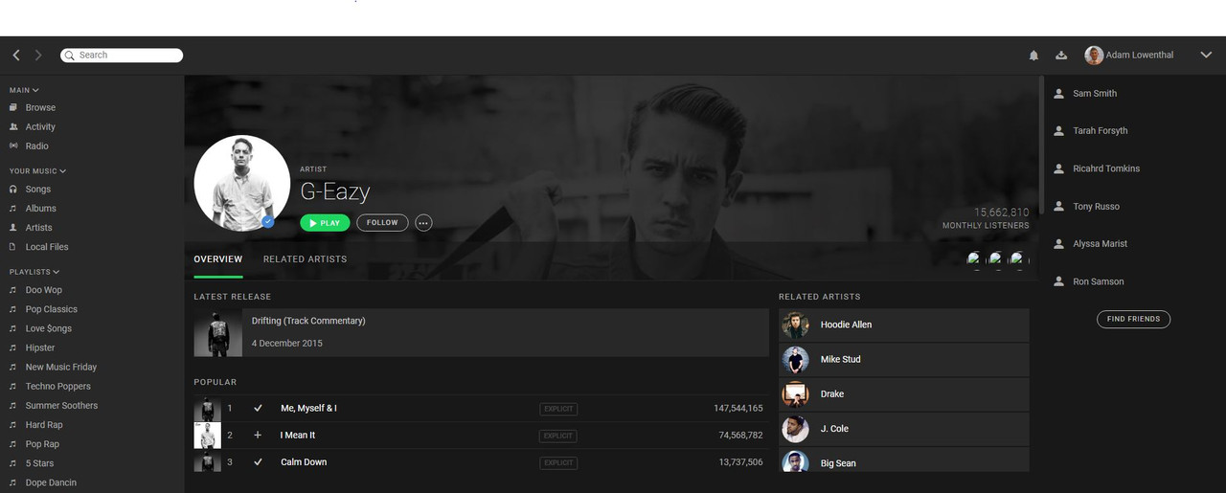
Task: Open the Dope Dancin playlist
Action: click(x=51, y=482)
